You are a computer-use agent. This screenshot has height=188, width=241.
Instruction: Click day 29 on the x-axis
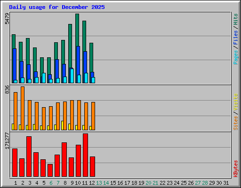(x=212, y=183)
